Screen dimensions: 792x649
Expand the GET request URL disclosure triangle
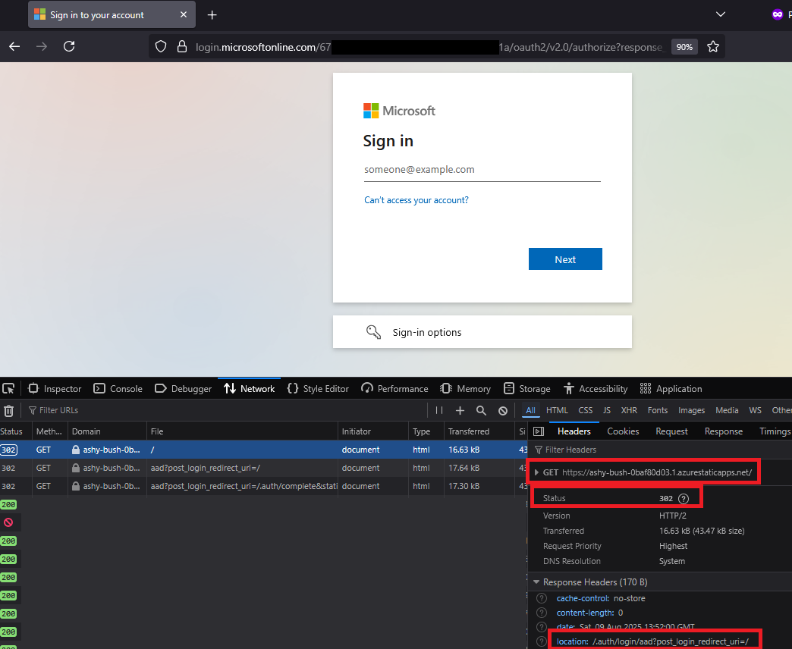pos(537,473)
